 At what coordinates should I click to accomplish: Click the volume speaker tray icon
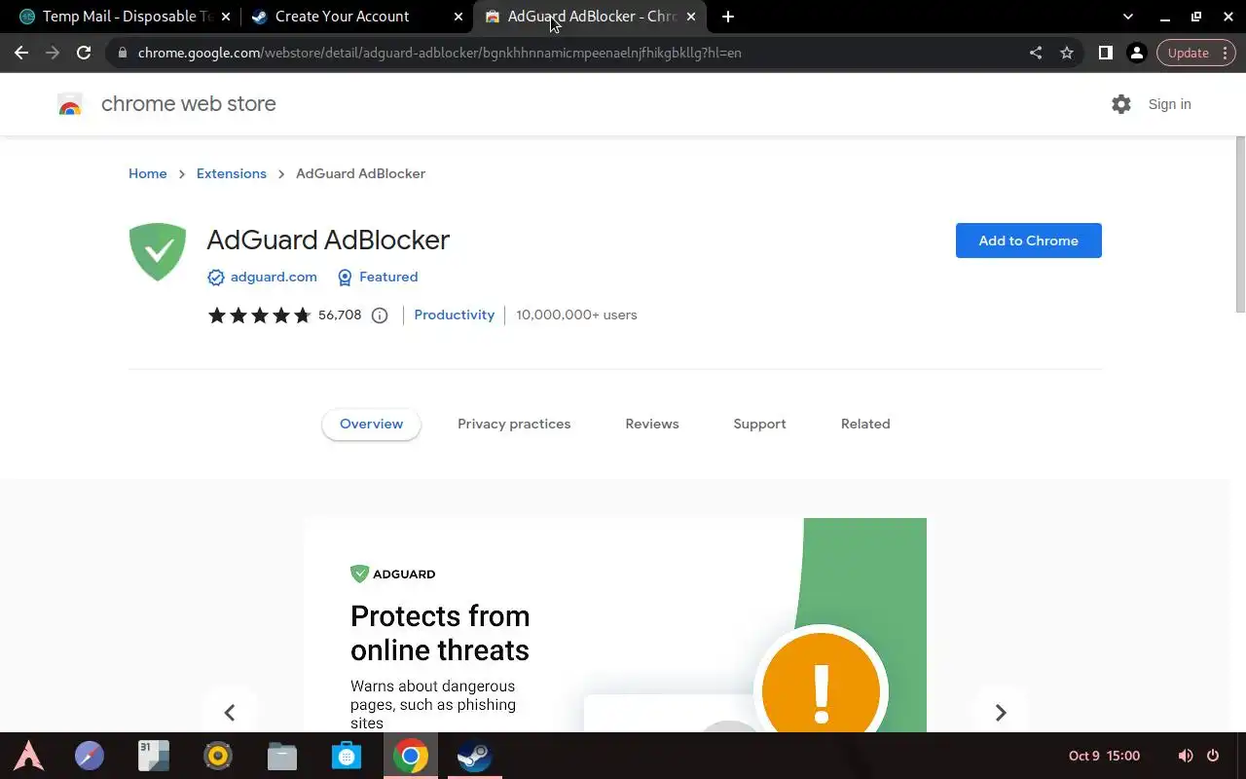(x=1186, y=756)
